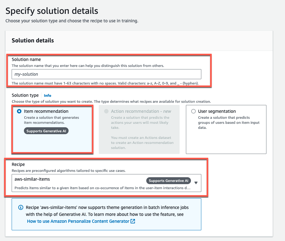Click the disabled Action recommendation radio button
Viewport: 285px width, 241px height.
(106, 111)
